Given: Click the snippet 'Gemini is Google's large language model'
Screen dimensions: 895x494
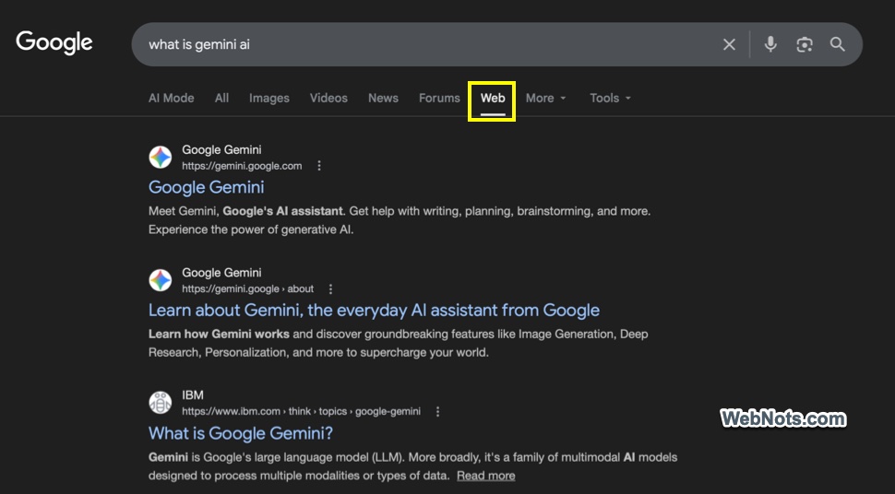Looking at the screenshot, I should (x=412, y=466).
